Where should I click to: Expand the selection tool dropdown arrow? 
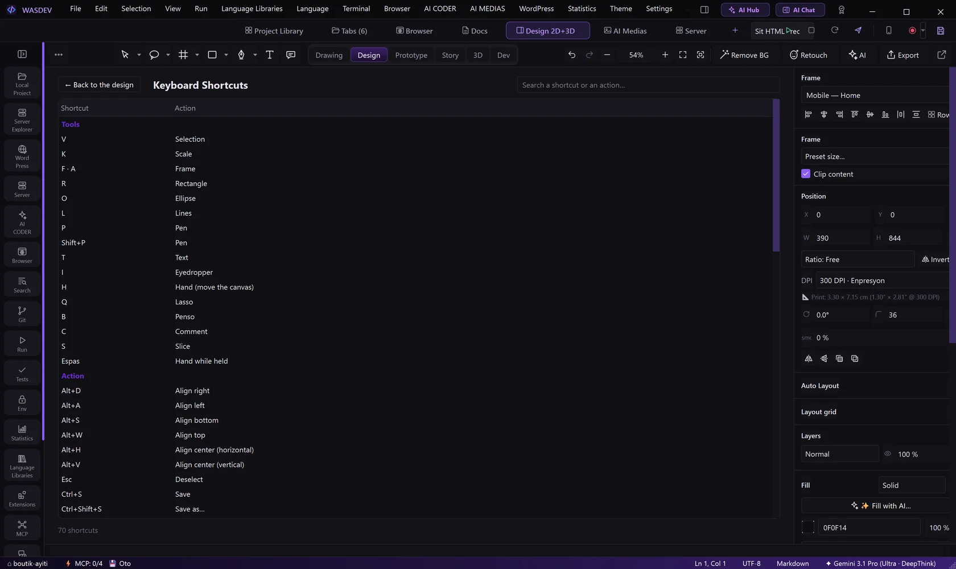tap(139, 55)
